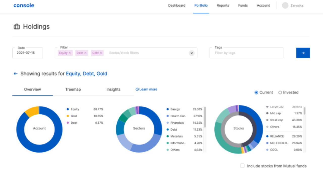
Task: Click the Zerodha profile avatar
Action: [285, 6]
